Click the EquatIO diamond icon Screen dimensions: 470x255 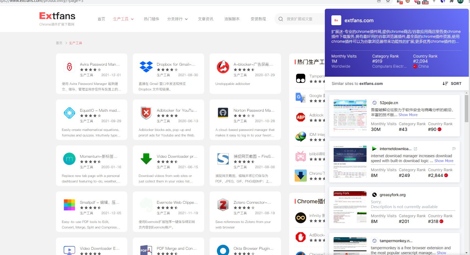click(x=69, y=113)
